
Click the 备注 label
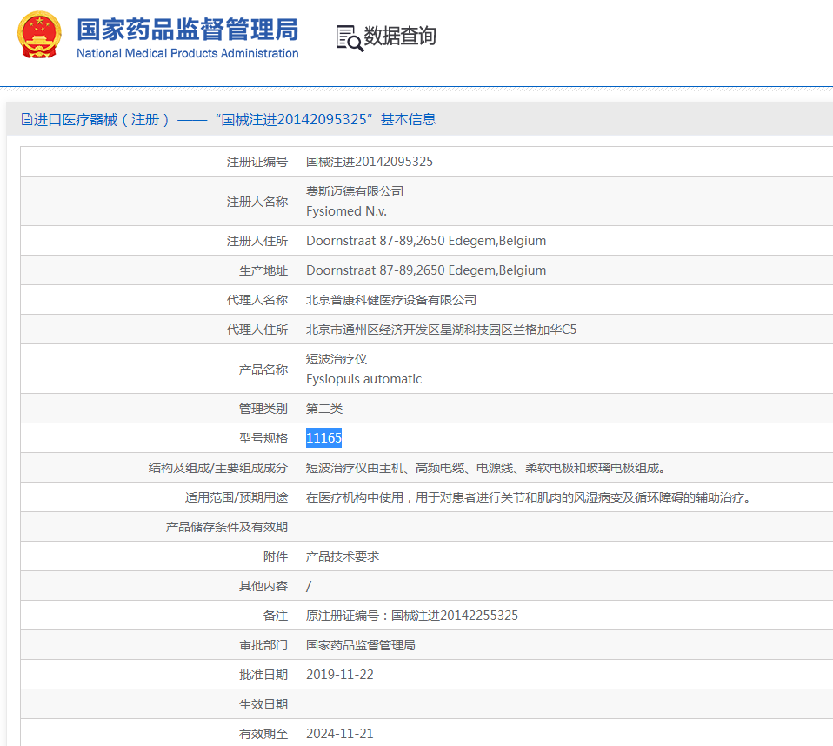(275, 616)
